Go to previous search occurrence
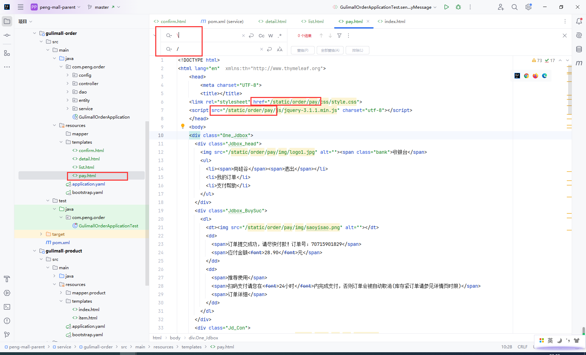The width and height of the screenshot is (586, 355). click(x=321, y=36)
